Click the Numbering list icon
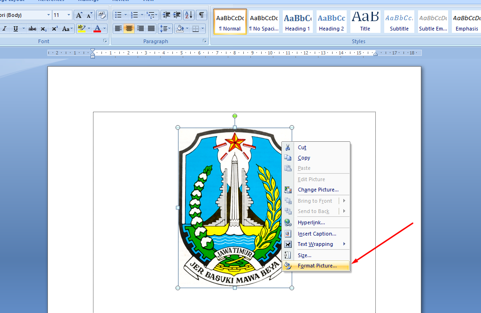The width and height of the screenshot is (481, 313). [x=134, y=15]
